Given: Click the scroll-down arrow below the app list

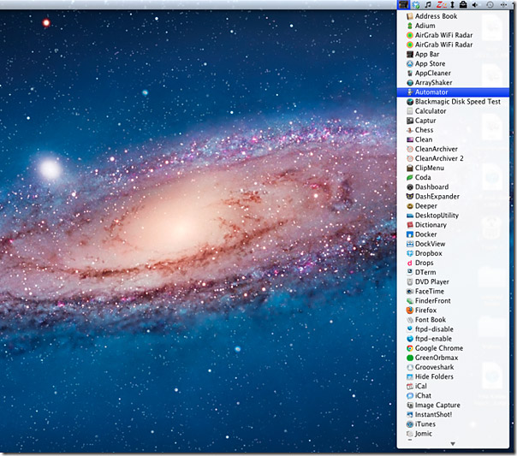Looking at the screenshot, I should 453,444.
